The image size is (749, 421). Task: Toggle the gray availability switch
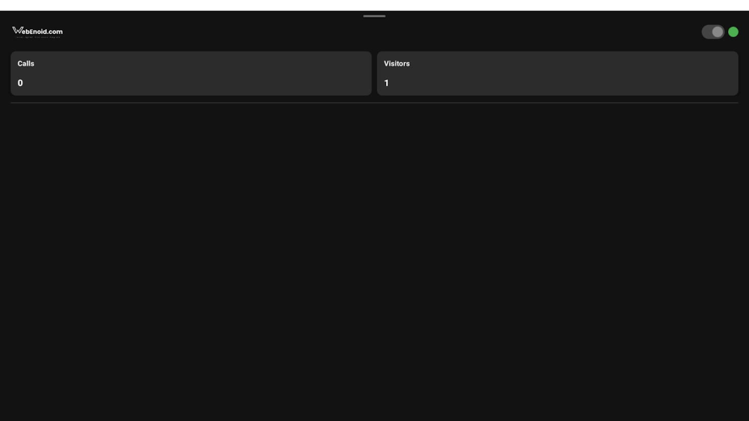pyautogui.click(x=713, y=32)
